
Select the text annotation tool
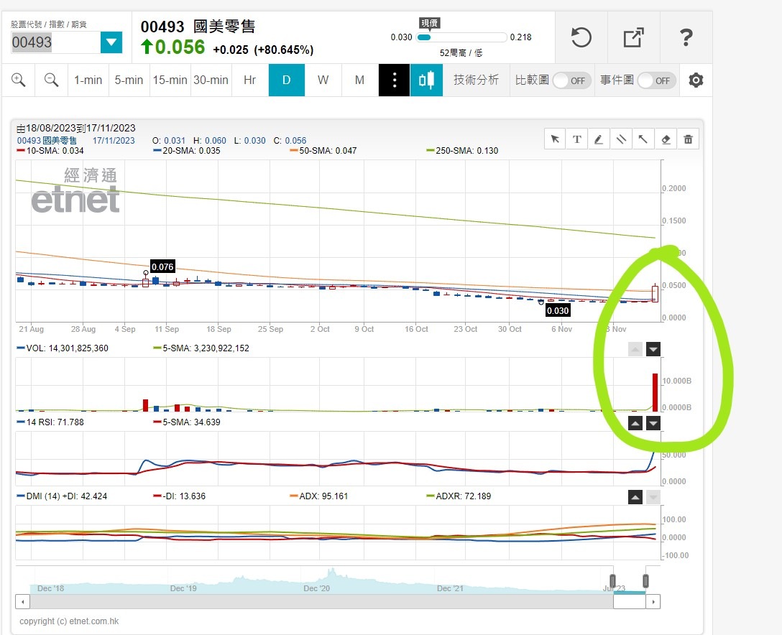(x=577, y=139)
